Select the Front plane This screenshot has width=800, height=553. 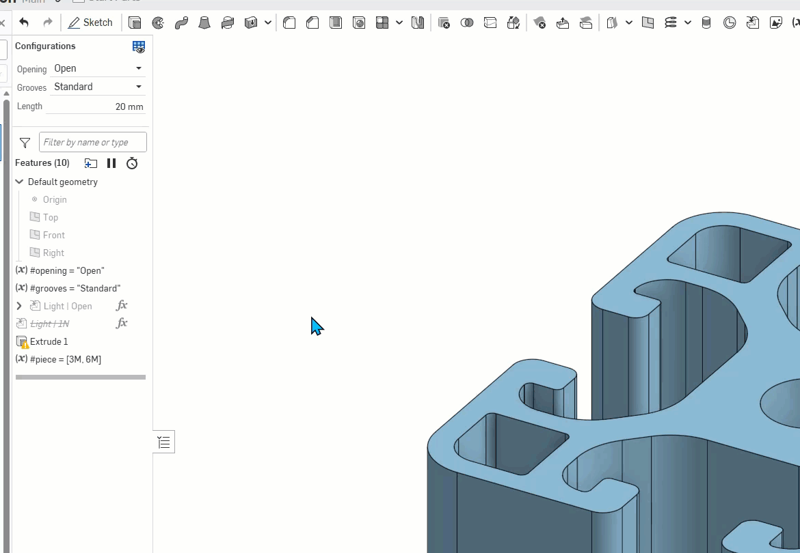(x=53, y=236)
